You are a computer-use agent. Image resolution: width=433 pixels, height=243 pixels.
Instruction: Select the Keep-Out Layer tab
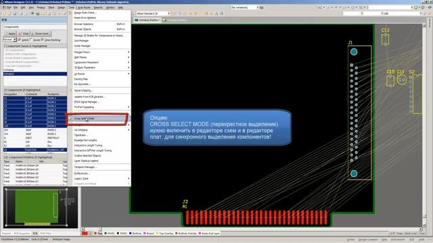coord(209,234)
